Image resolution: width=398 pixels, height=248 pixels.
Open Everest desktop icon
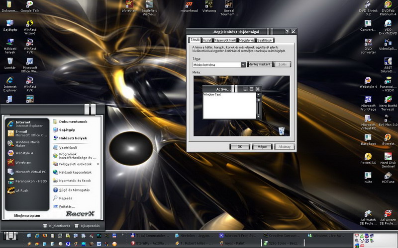click(x=388, y=139)
